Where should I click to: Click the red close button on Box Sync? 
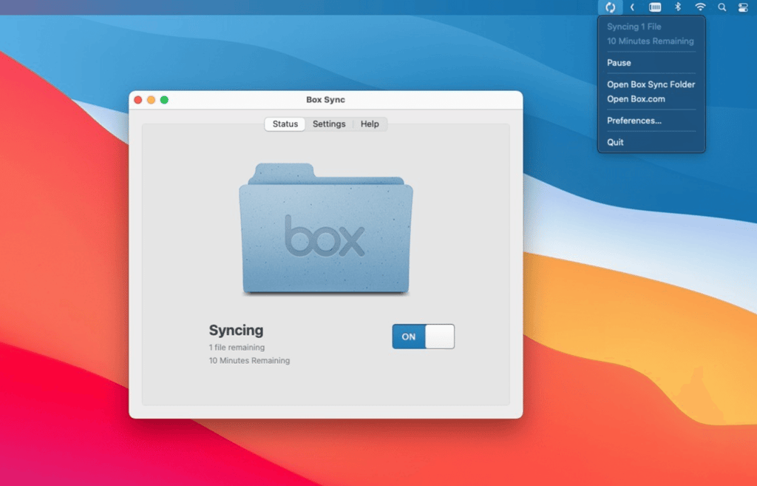tap(138, 99)
